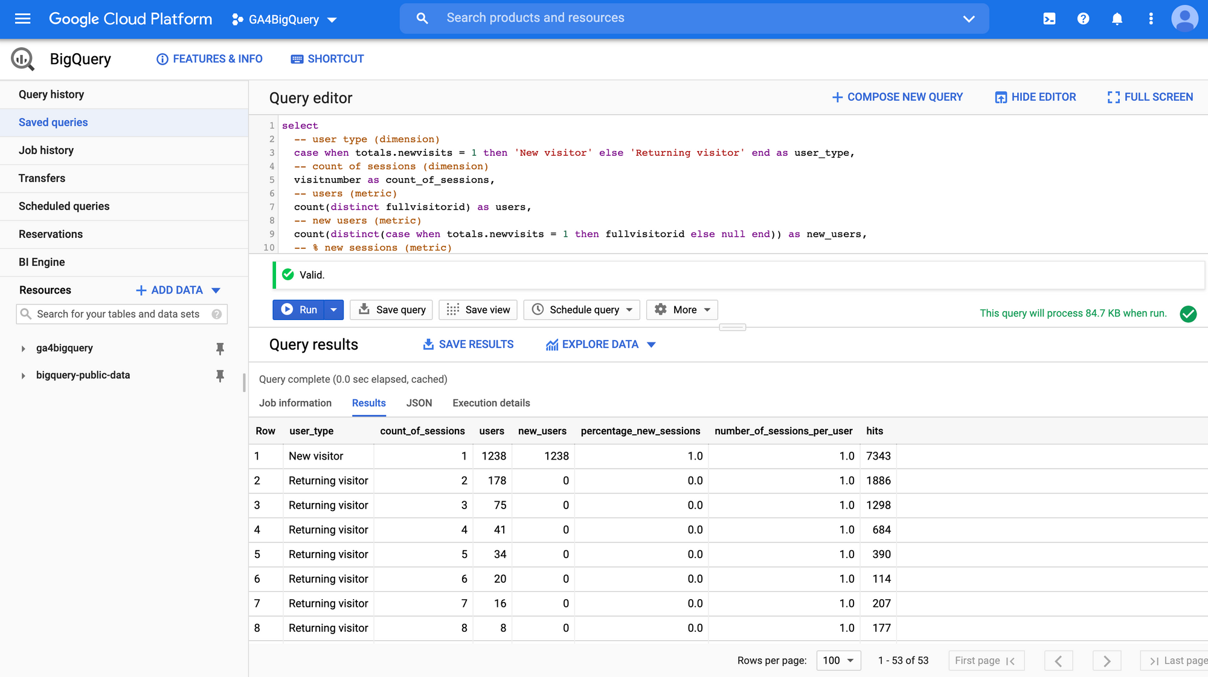Open the Explore Data dropdown

coord(601,344)
